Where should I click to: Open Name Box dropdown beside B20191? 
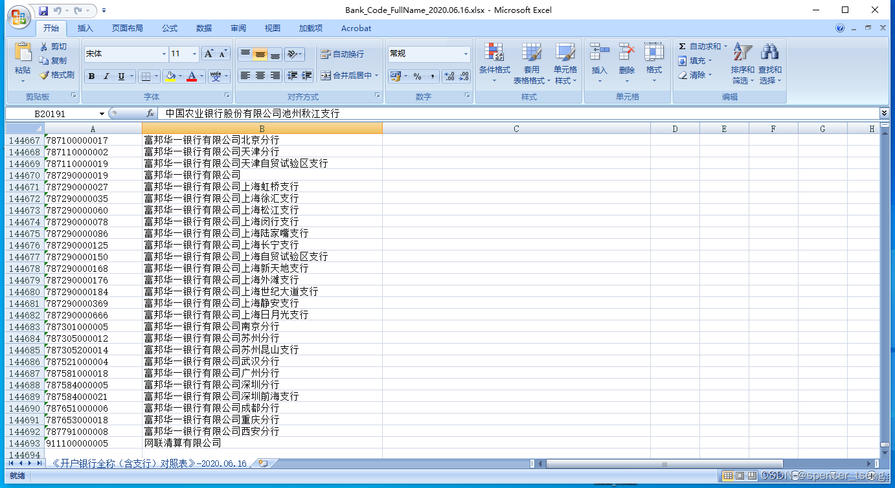[x=102, y=113]
